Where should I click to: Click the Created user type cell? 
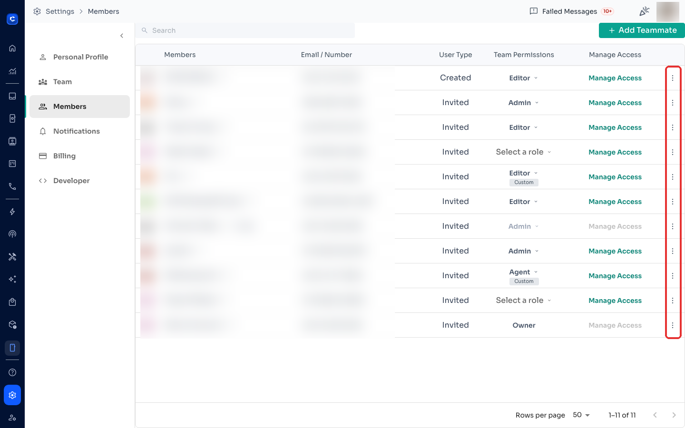[x=455, y=78]
